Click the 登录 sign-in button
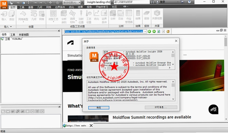The height and width of the screenshot is (133, 228). 160,2
